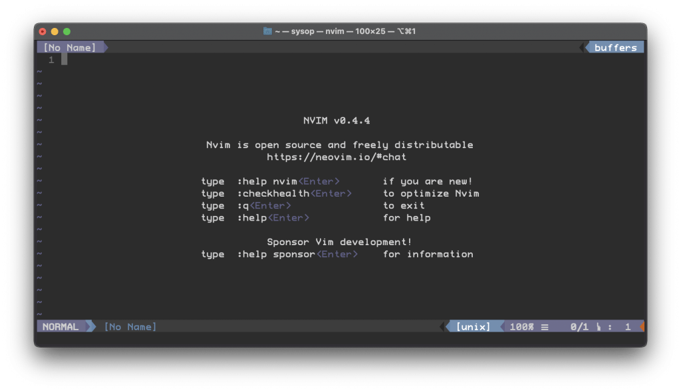
Task: Click 'Nvim is open source and freely distributable'
Action: 340,145
